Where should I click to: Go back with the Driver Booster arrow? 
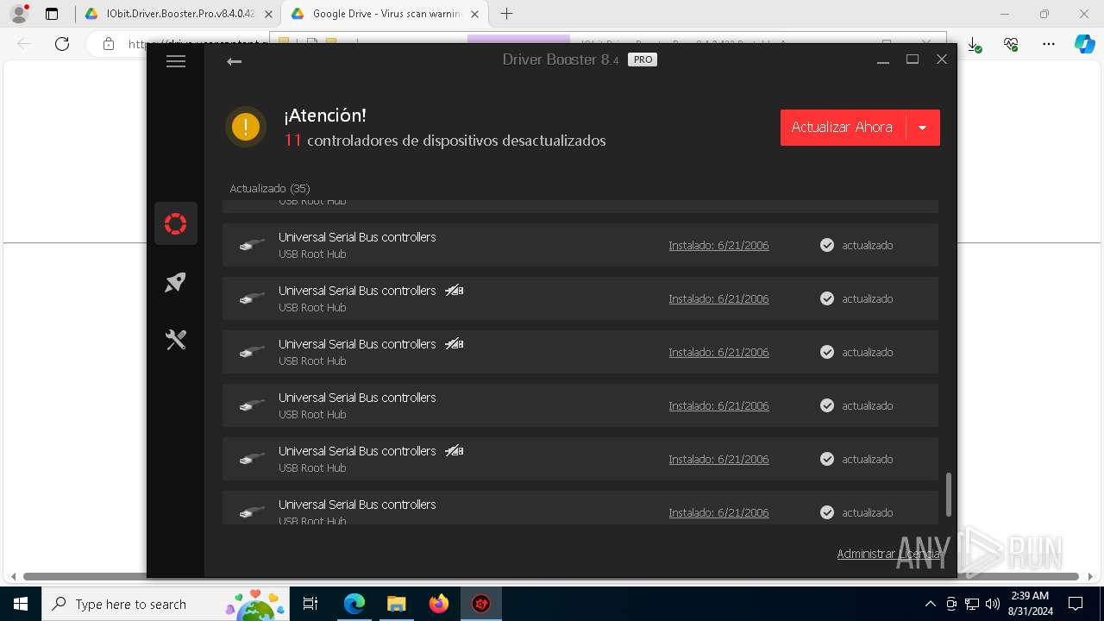[234, 61]
